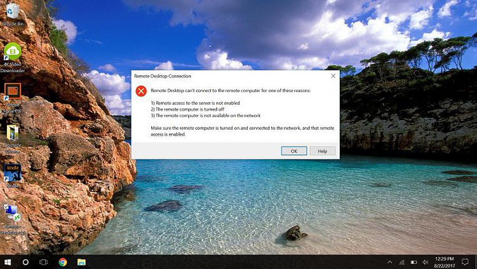Open Cortana search circle on taskbar
Viewport: 477px width, 269px height.
(26, 262)
